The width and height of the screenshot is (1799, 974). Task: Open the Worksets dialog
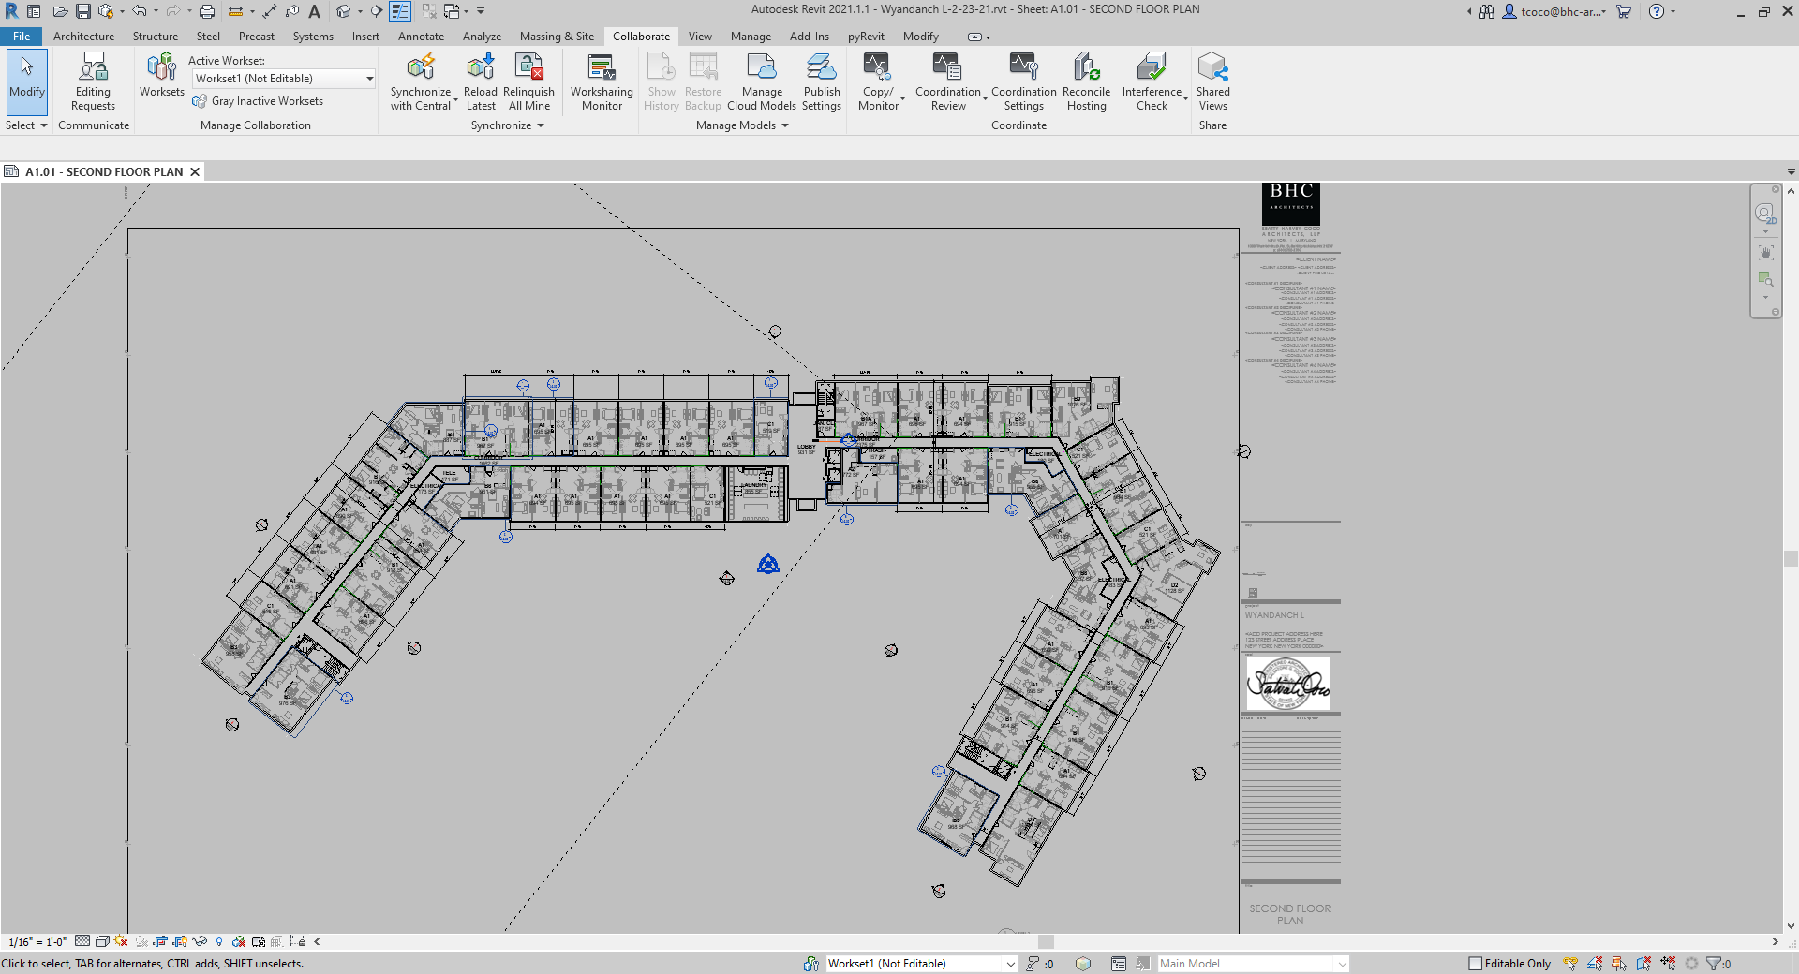161,76
